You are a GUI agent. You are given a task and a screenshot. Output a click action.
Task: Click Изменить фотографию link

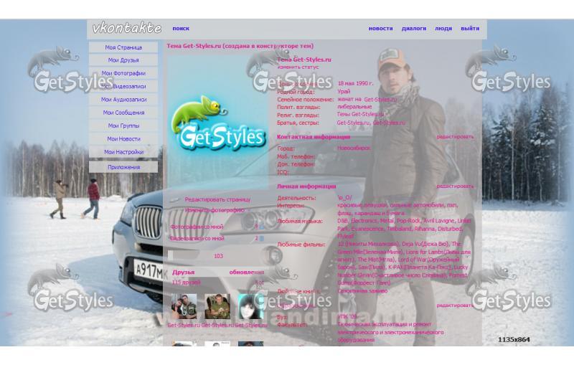[x=214, y=210]
